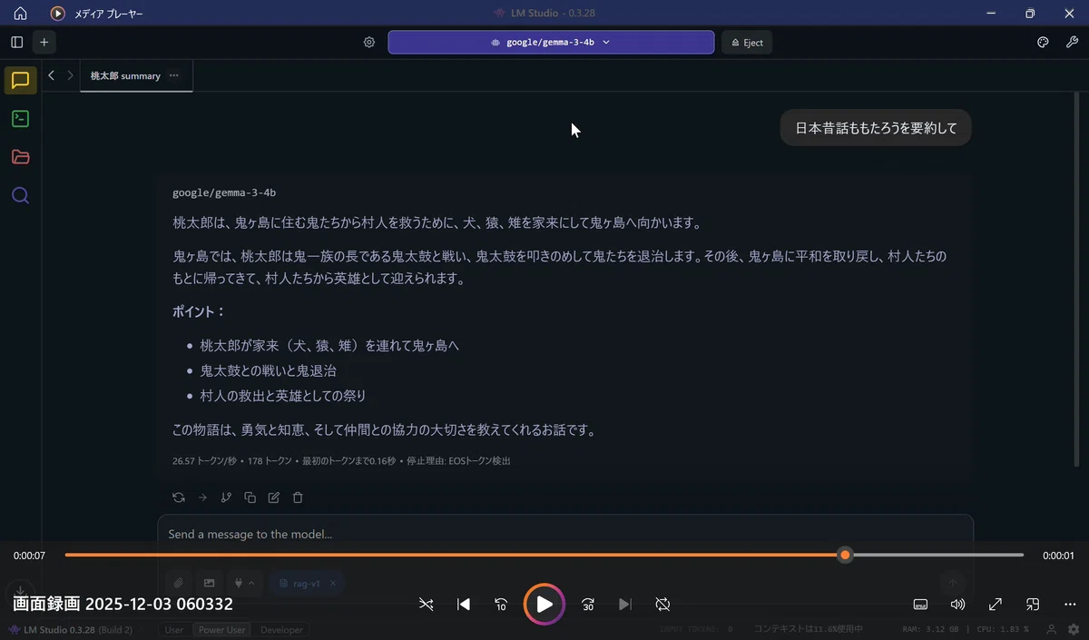1089x640 pixels.
Task: Go to Media Player home icon
Action: click(x=20, y=14)
